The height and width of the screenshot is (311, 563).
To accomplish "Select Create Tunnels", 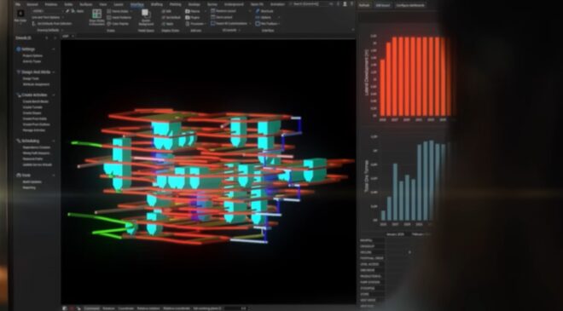I will pos(32,107).
